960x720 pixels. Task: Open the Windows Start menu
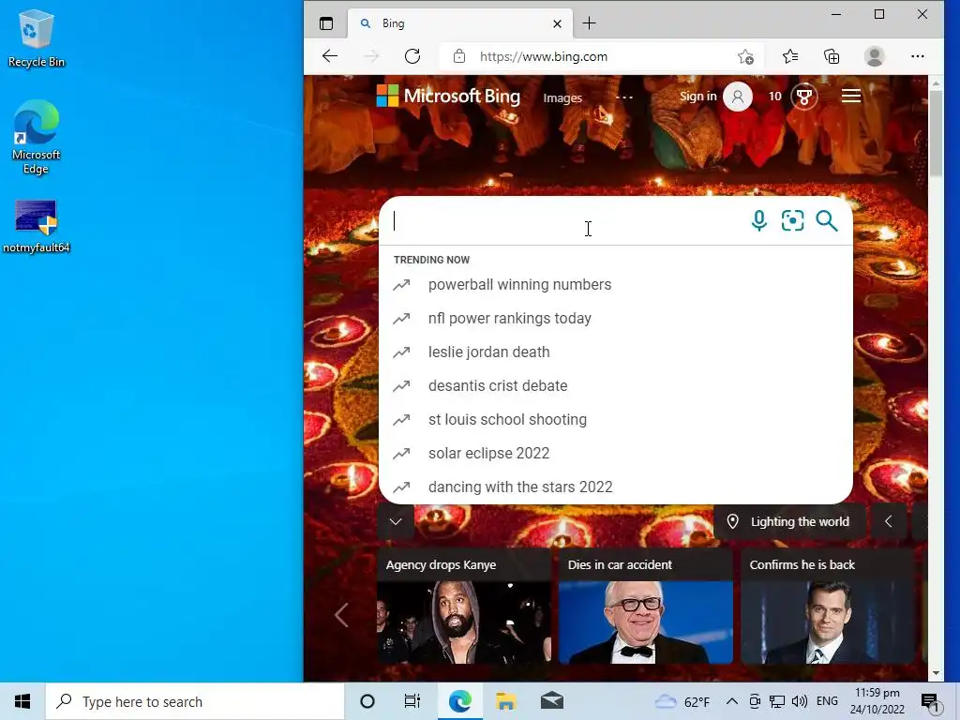coord(22,701)
